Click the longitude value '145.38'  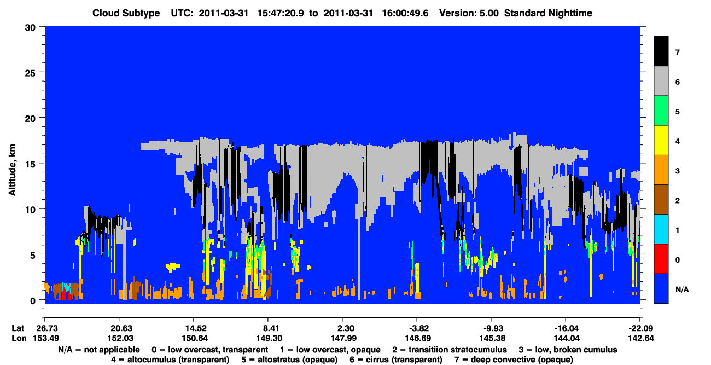[491, 338]
